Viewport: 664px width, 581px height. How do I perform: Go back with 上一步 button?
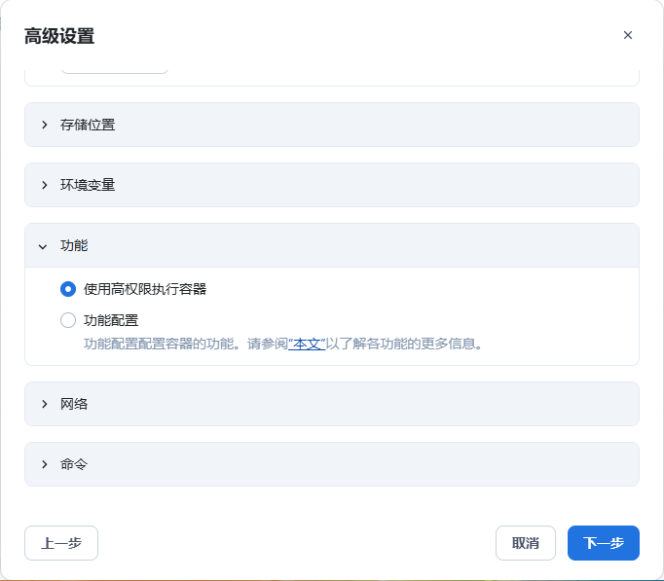click(61, 543)
